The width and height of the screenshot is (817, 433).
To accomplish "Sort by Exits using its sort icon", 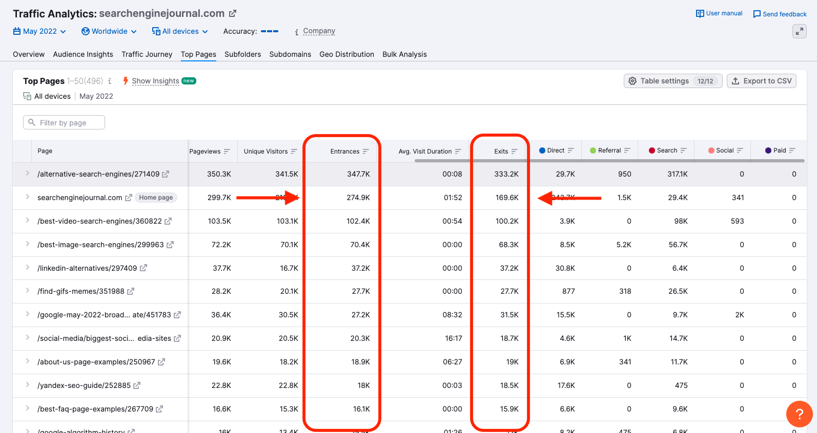I will coord(515,151).
